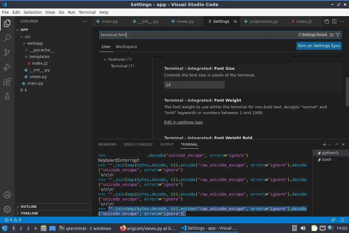Maximize the terminal panel size
Screen dimensions: 349x233
337,144
